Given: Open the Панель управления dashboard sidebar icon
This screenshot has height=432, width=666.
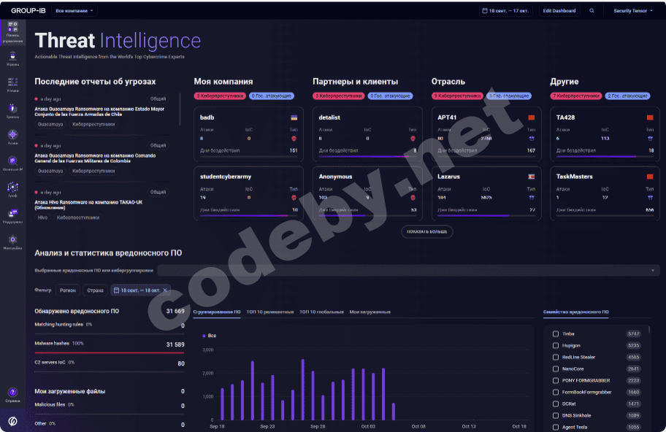Looking at the screenshot, I should pyautogui.click(x=12, y=32).
